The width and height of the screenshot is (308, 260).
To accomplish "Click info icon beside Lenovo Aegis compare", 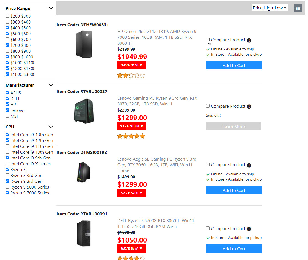I will point(249,165).
